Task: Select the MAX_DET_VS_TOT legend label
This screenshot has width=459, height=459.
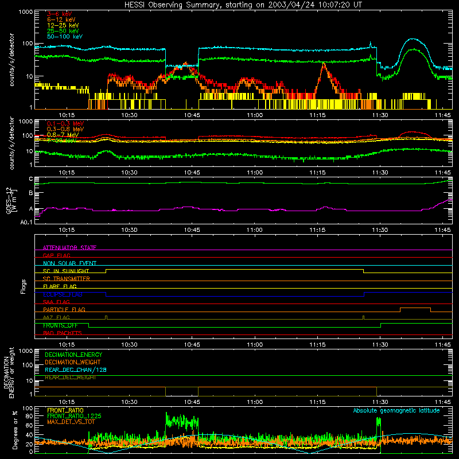Action: coord(72,422)
